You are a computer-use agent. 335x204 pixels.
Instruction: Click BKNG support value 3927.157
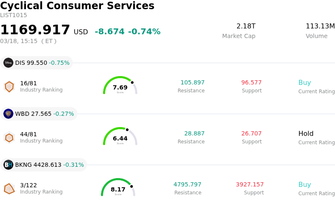click(x=250, y=185)
